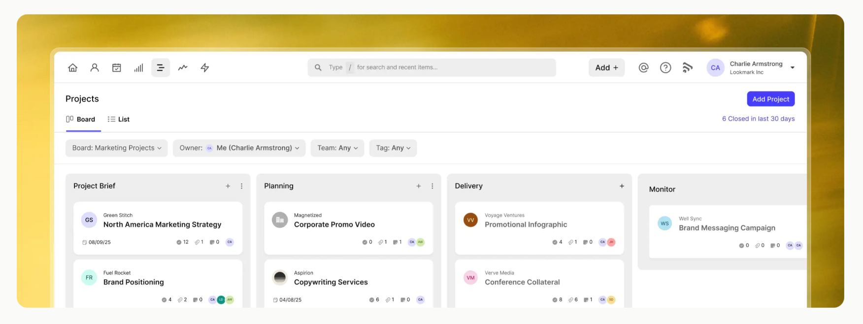Open North America Marketing Strategy card
Viewport: 863px width, 324px height.
click(x=158, y=228)
